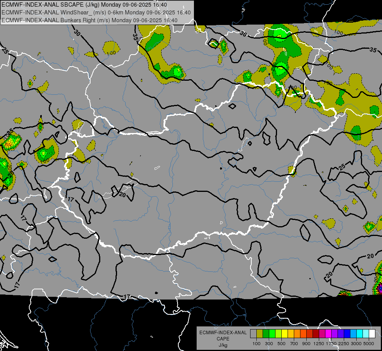Select the bright magenta legend swatch
This screenshot has height=351, width=382.
point(329,334)
